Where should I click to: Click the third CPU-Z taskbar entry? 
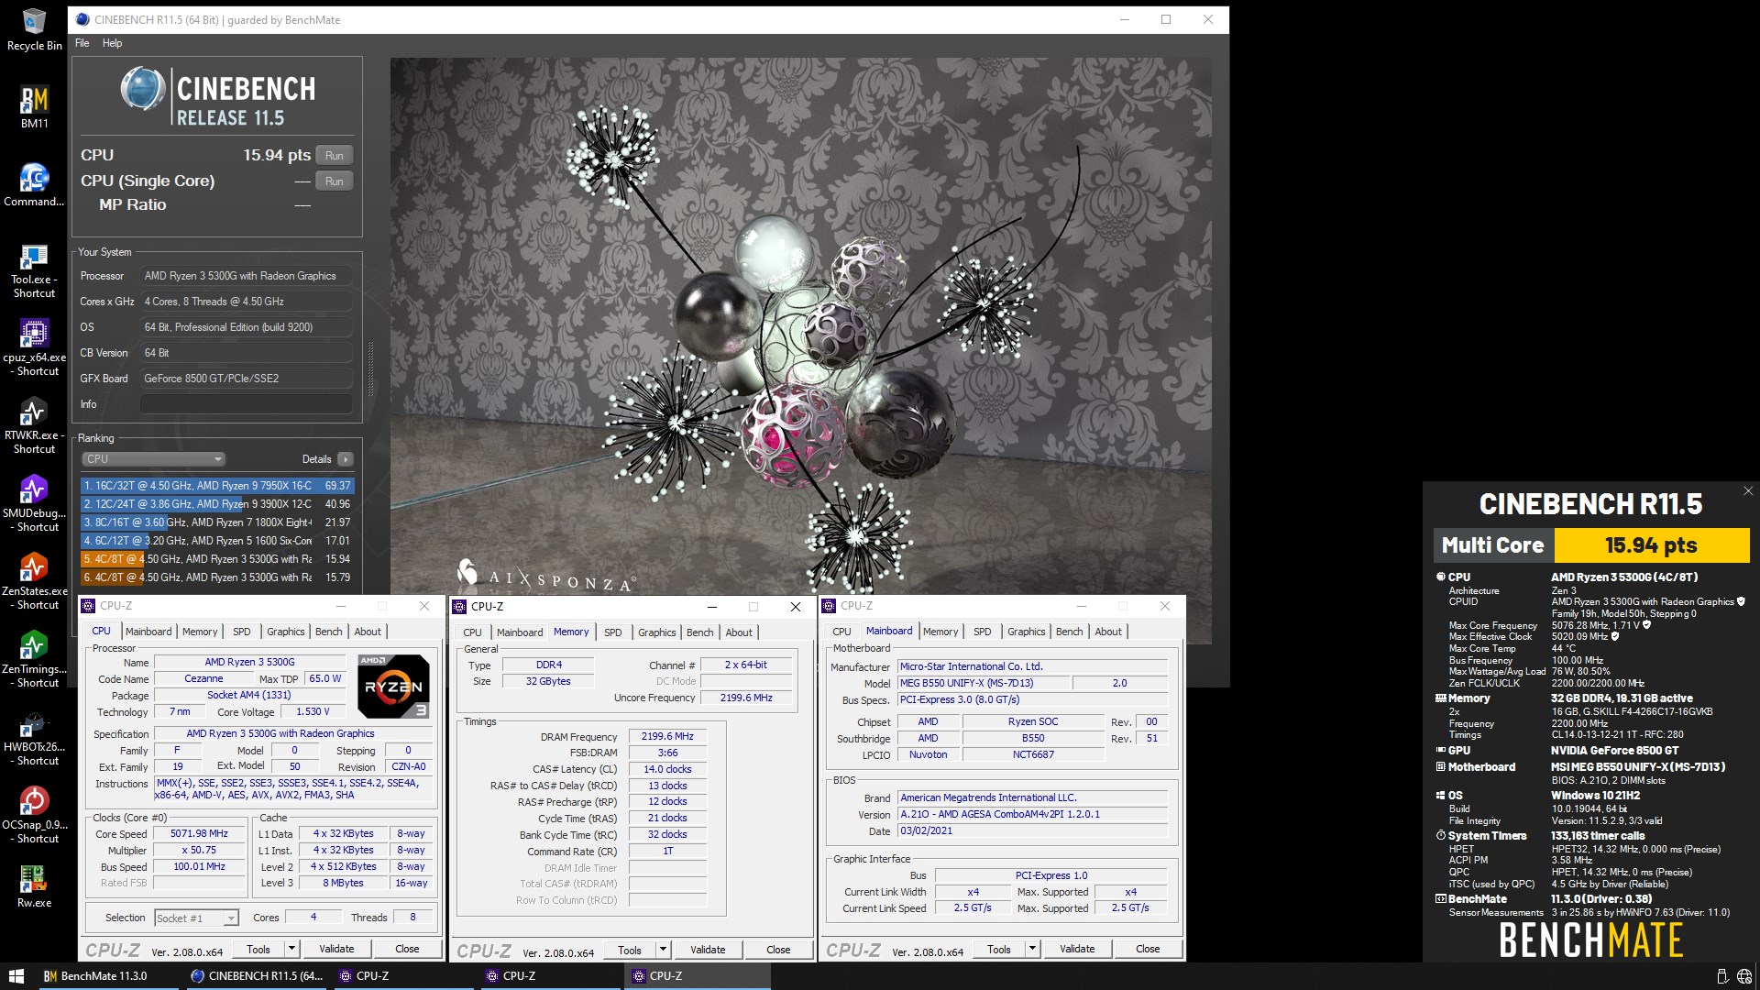697,976
